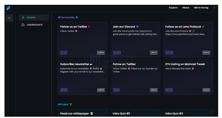Screen dimensions: 222x118
Task: Click the 10 XP badge on Follow us on Twitter
Action: [x=64, y=53]
